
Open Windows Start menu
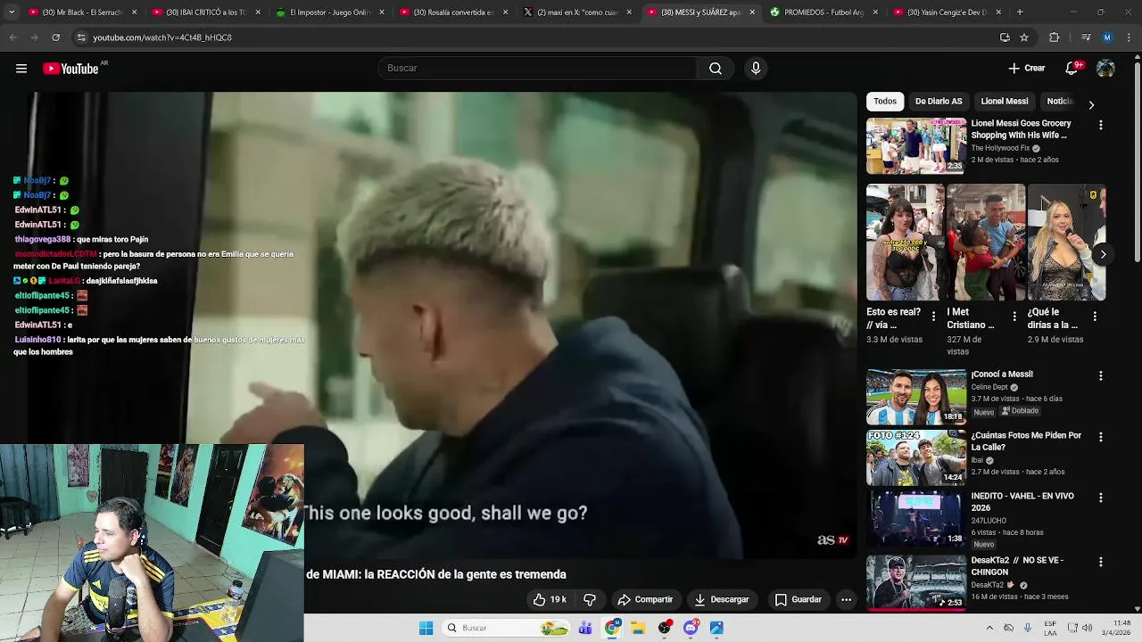(426, 628)
